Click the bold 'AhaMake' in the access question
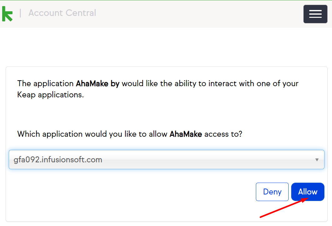332x226 pixels. tap(186, 134)
